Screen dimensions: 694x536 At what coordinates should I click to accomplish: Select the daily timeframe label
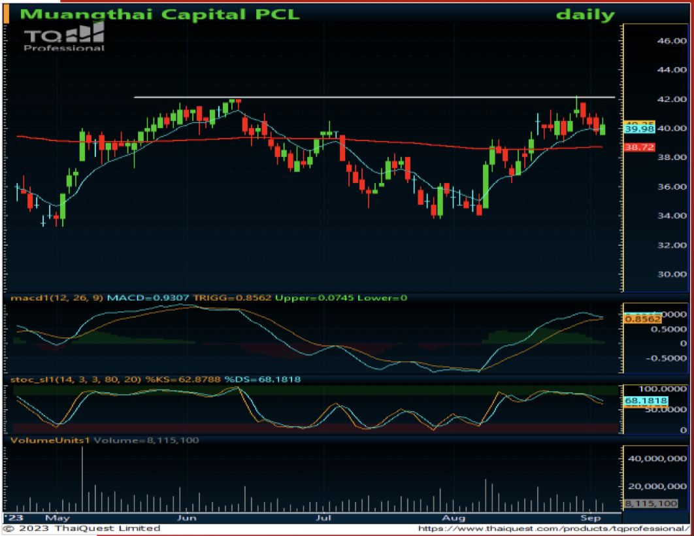coord(585,14)
